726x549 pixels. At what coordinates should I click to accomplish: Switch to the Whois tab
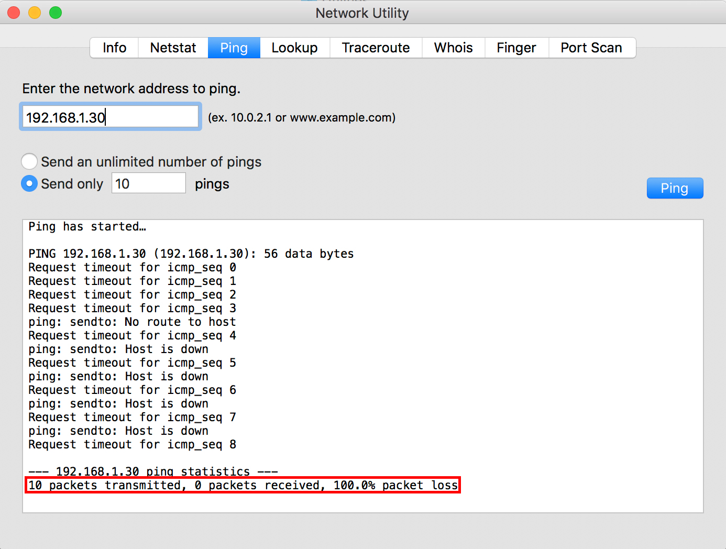click(x=453, y=48)
